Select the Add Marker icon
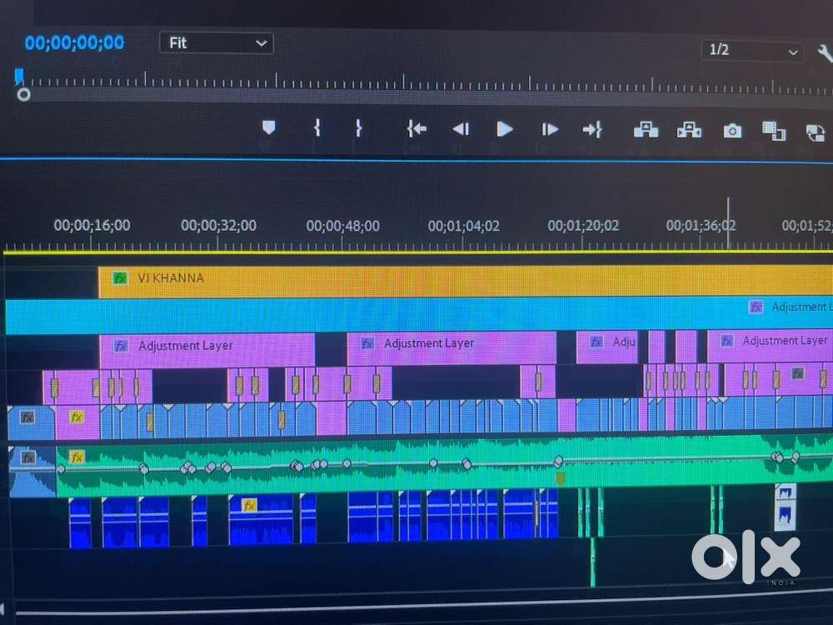 pyautogui.click(x=268, y=129)
